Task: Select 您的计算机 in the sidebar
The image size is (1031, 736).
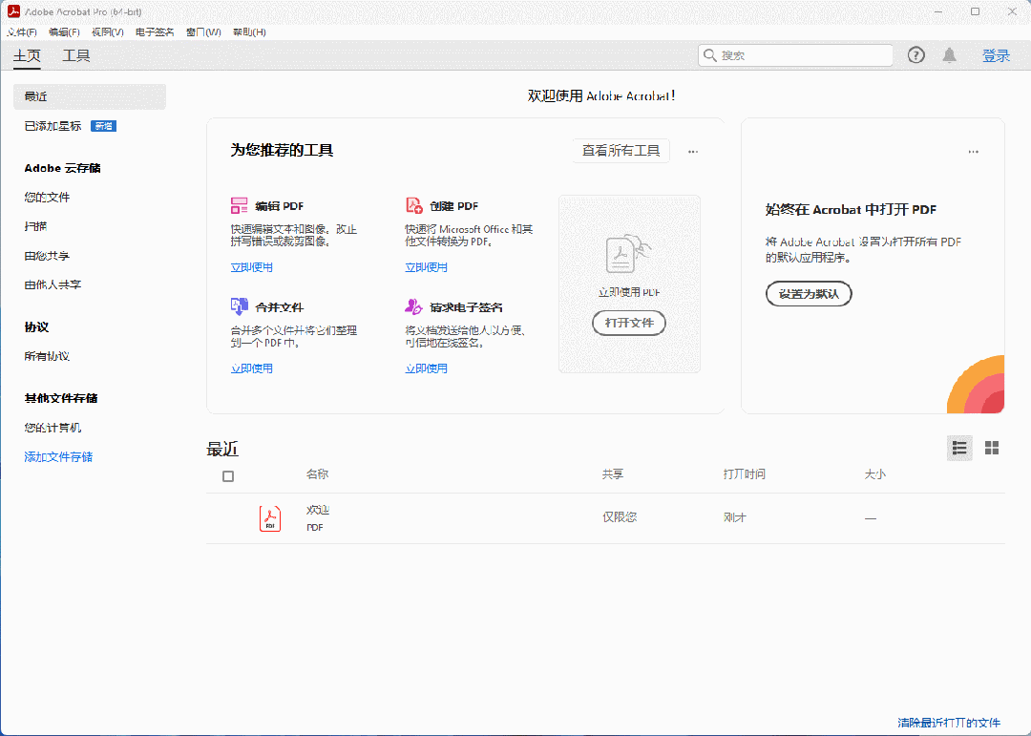Action: (53, 428)
